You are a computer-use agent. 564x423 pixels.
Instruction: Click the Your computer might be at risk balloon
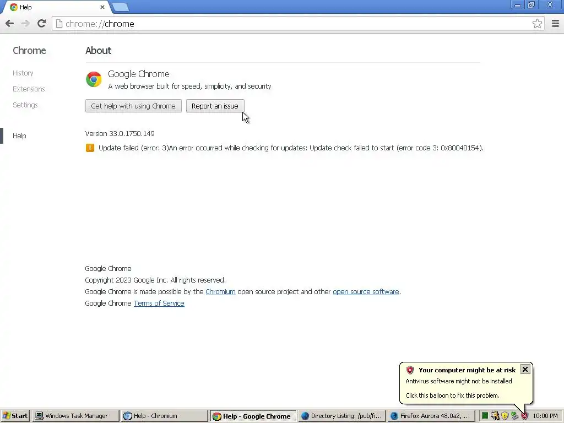pyautogui.click(x=466, y=383)
